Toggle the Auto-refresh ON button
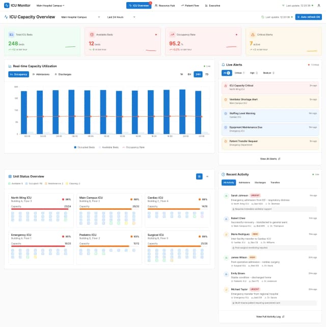326x327 pixels. click(x=308, y=17)
